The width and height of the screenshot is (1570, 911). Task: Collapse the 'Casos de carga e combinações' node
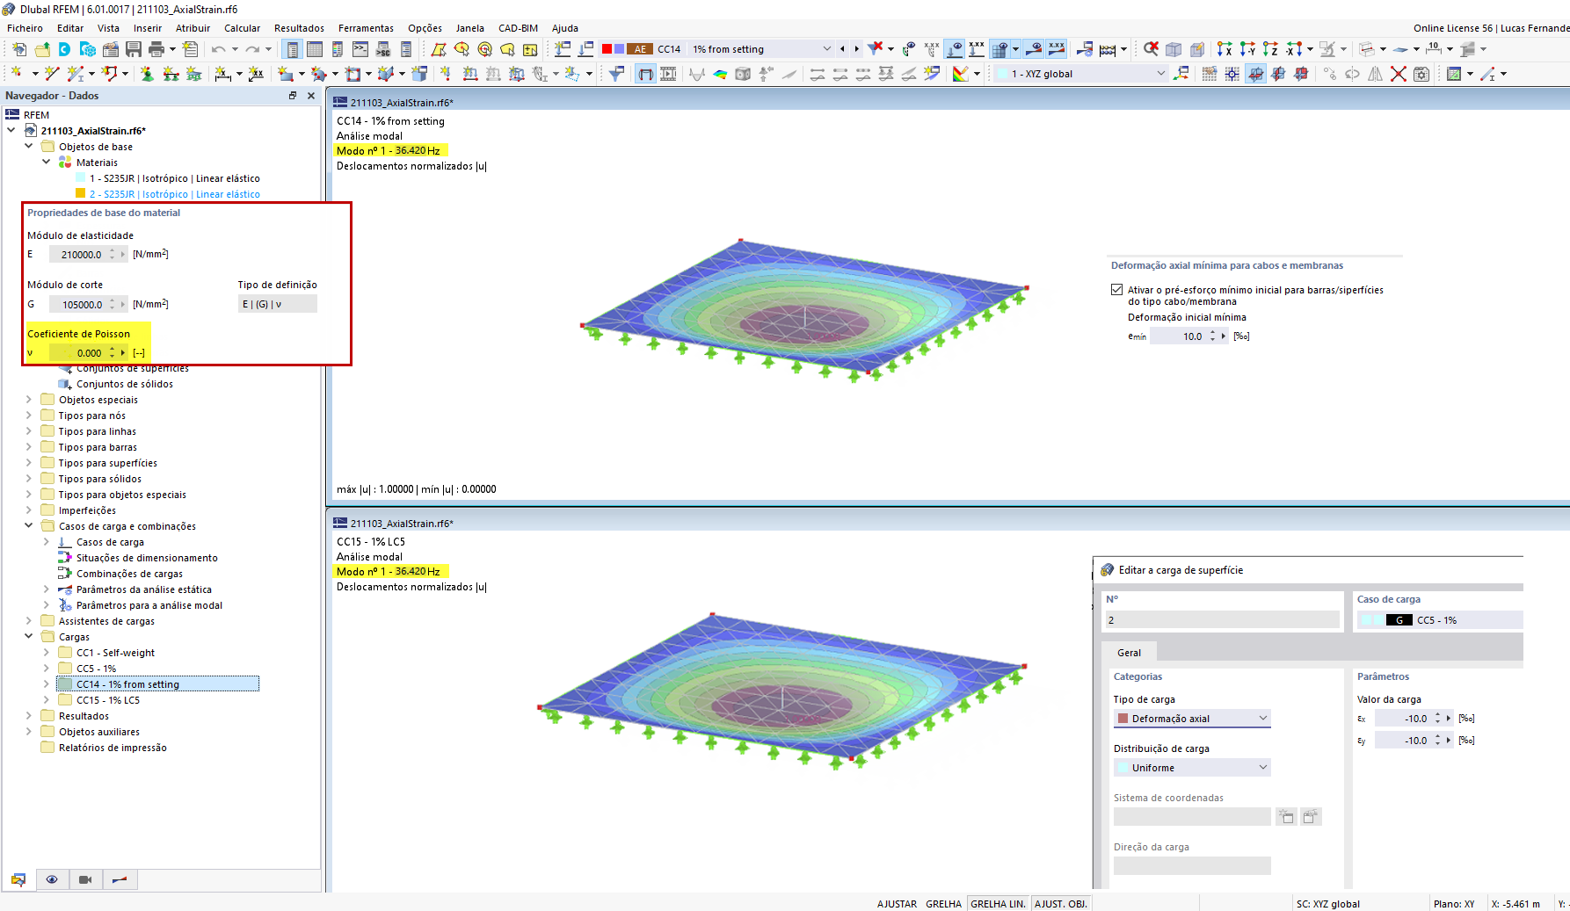click(28, 526)
